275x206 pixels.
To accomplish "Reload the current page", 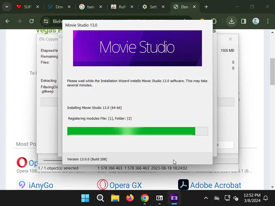I will coord(32,21).
